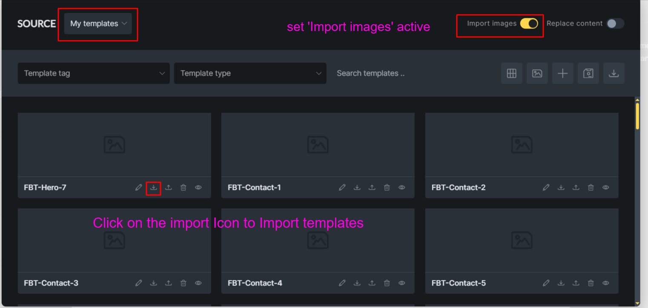The image size is (648, 308).
Task: Expand the Template type dropdown
Action: [x=250, y=73]
